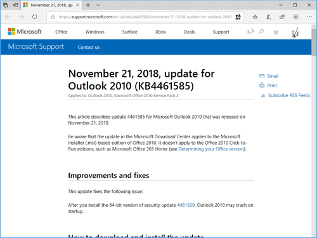This screenshot has width=317, height=238.
Task: Open the Office menu item
Action: click(x=61, y=32)
